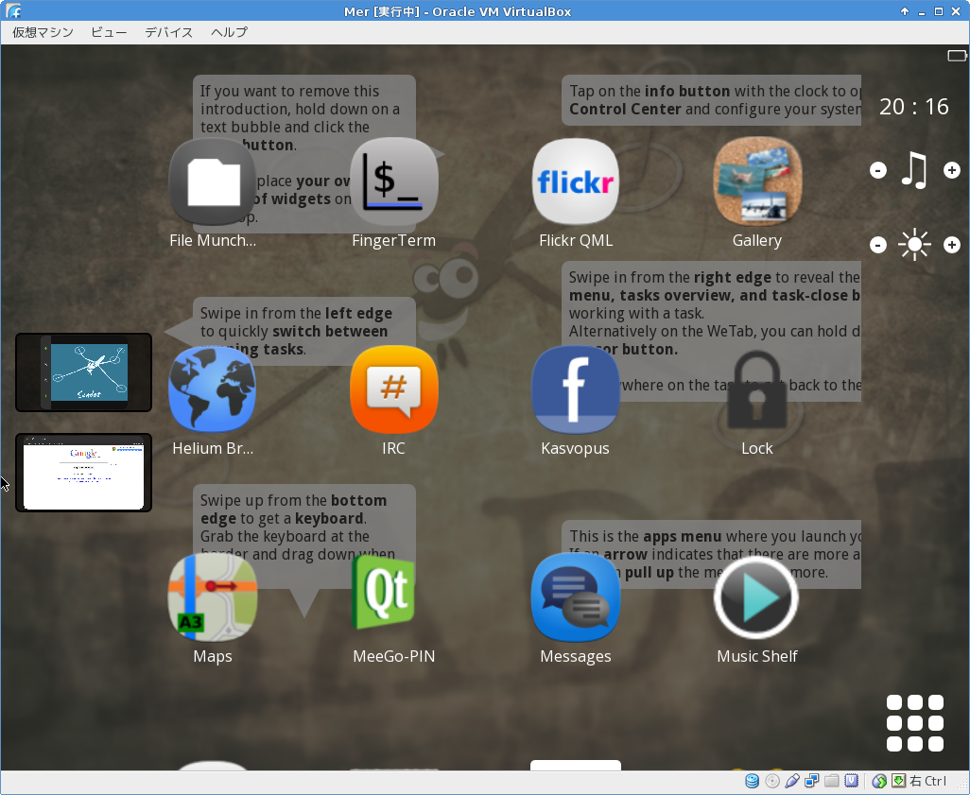Decrease screen brightness with minus
This screenshot has width=970, height=795.
[x=878, y=245]
